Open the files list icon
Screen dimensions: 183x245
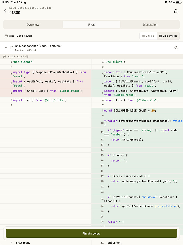6,36
